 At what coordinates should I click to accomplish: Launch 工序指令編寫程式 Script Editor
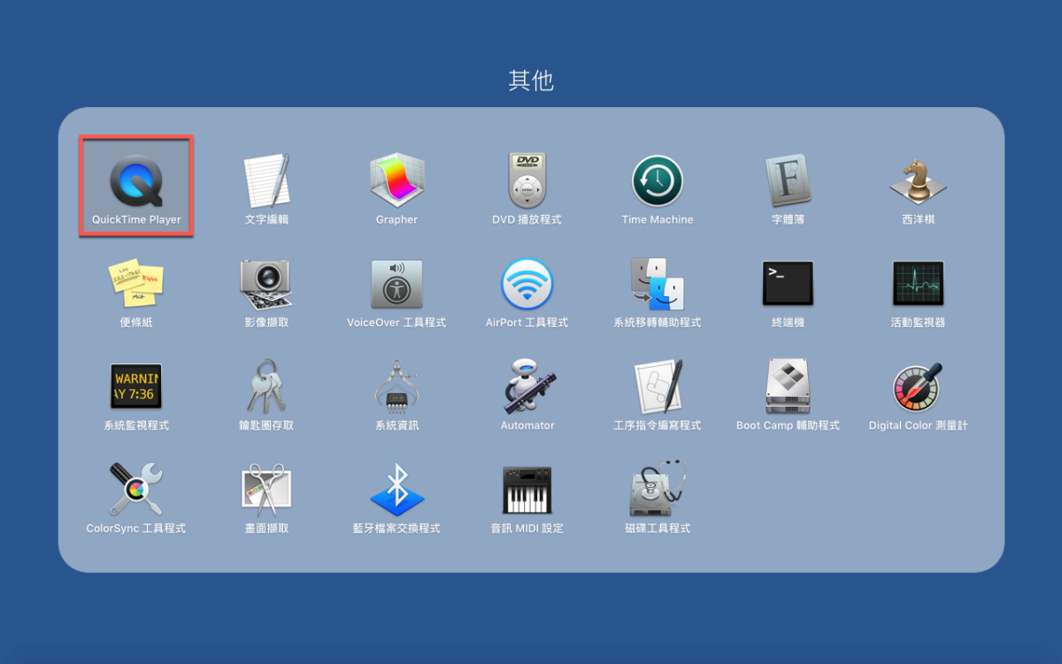[x=658, y=386]
